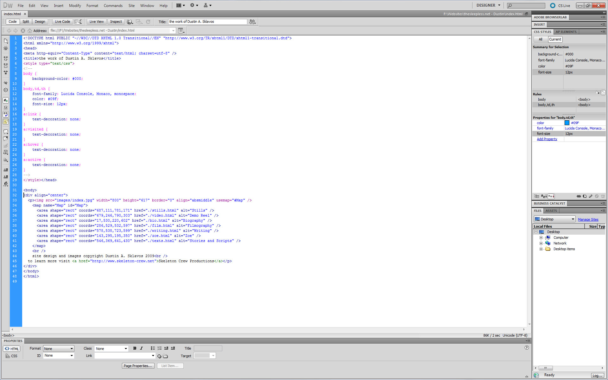Expand the Computer node in Local Files

(x=541, y=237)
